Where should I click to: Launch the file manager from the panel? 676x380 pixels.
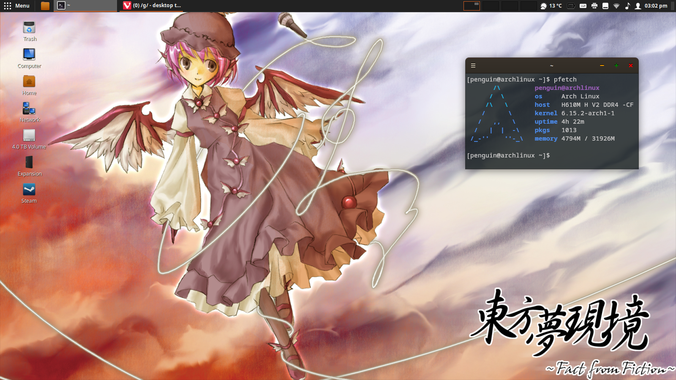pos(45,5)
